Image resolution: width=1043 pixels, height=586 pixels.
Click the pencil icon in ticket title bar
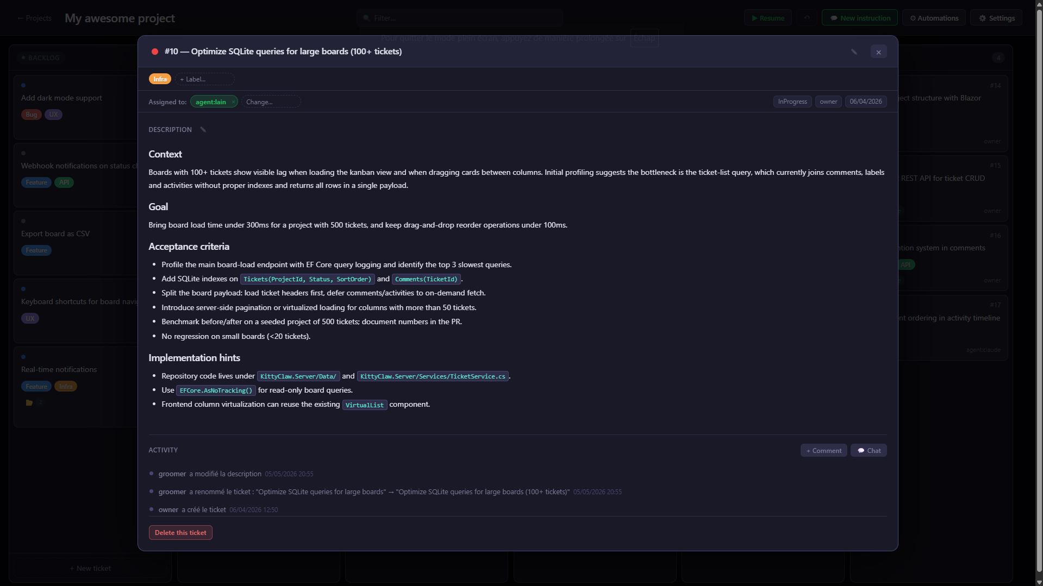coord(854,52)
